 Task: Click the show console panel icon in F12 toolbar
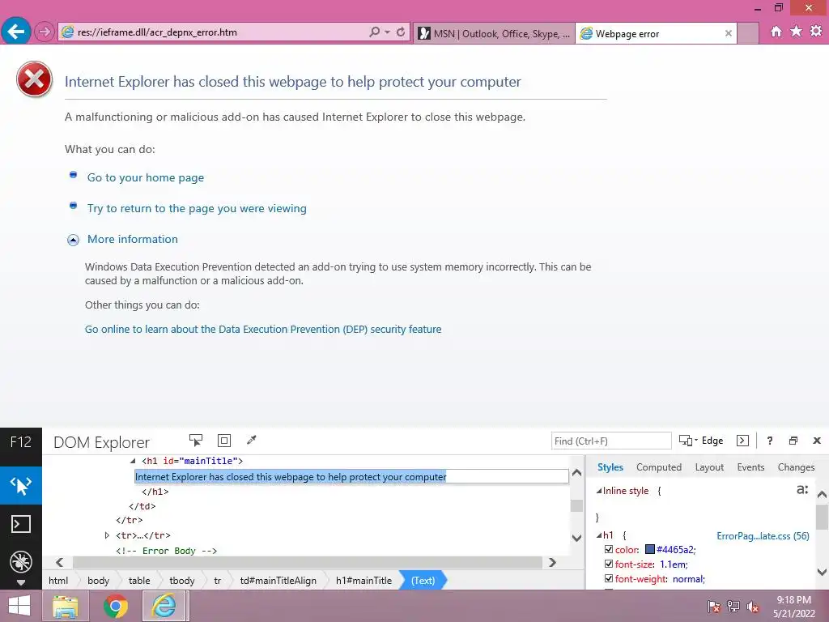coord(743,441)
